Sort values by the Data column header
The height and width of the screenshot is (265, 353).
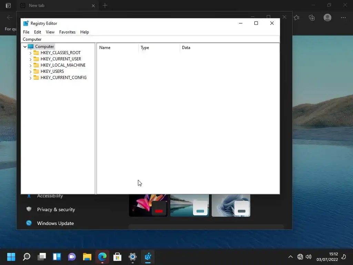tap(229, 48)
